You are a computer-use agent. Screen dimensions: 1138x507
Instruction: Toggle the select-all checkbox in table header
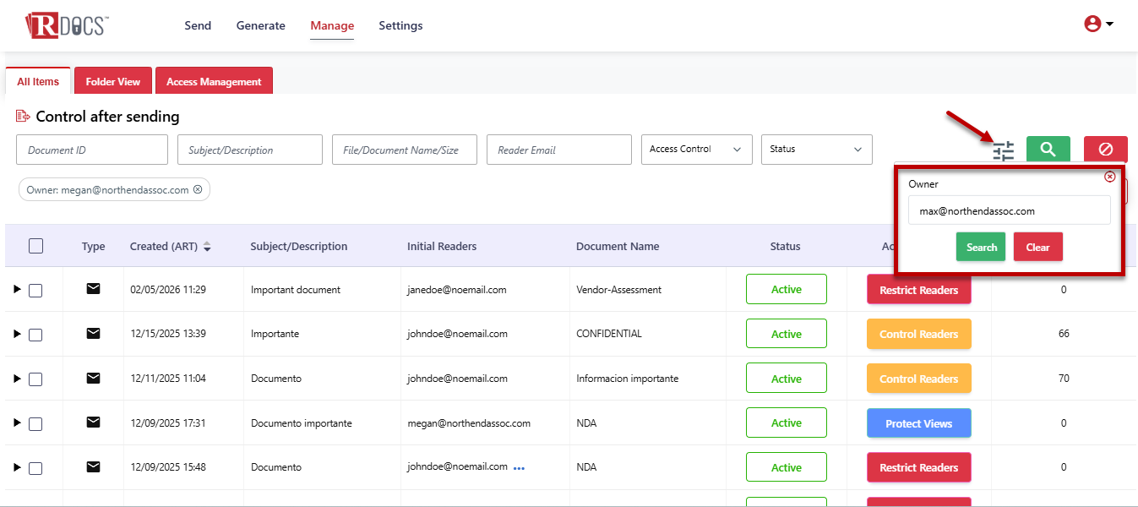pyautogui.click(x=35, y=246)
